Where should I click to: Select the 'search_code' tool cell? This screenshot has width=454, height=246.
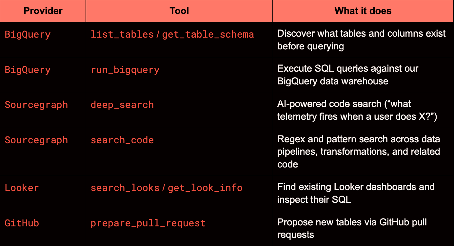(122, 140)
